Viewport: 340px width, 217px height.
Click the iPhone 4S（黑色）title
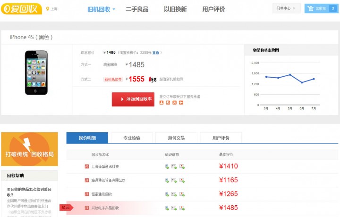(x=31, y=37)
